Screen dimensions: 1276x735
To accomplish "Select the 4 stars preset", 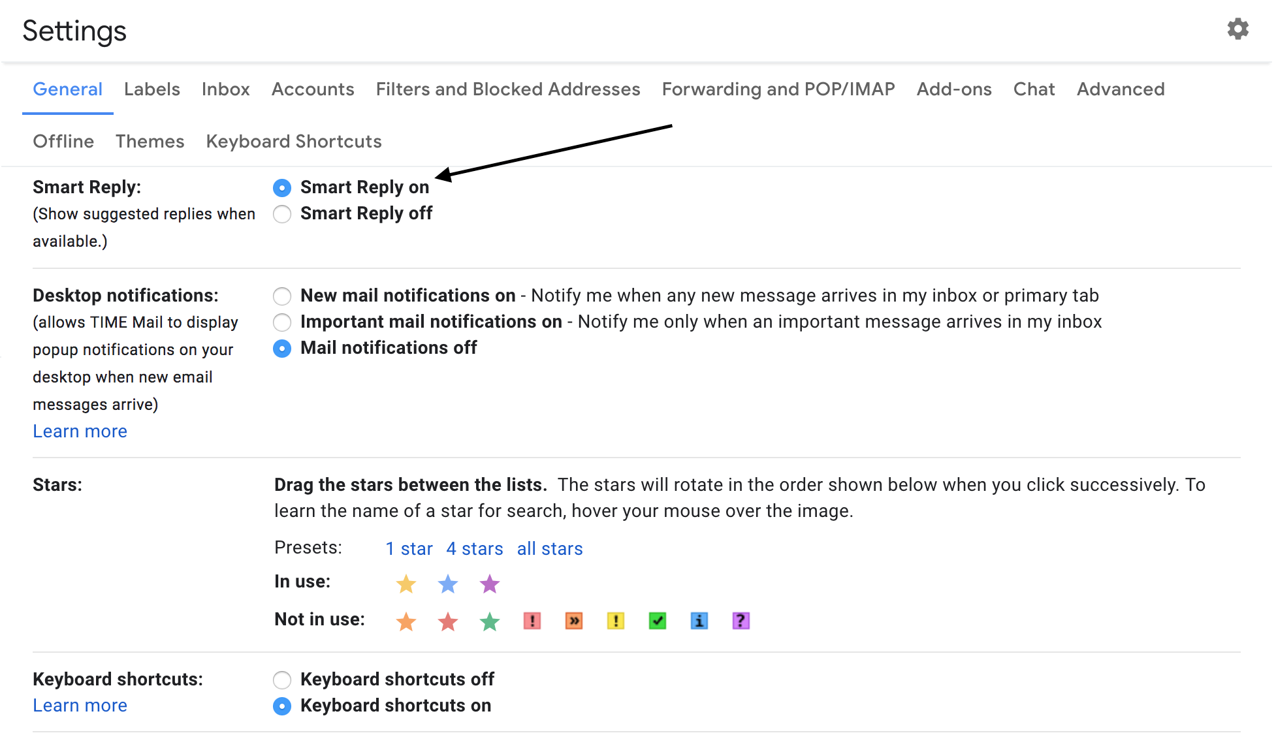I will pos(474,548).
